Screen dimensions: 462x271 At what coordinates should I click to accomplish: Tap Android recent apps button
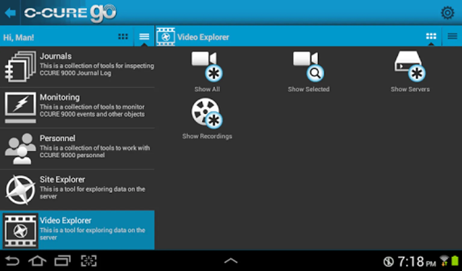point(63,261)
